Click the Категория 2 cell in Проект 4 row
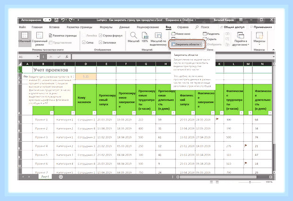Viewport: 293px width, 201px height. coord(65,146)
